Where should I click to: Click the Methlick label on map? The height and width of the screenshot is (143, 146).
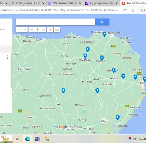coord(79,105)
